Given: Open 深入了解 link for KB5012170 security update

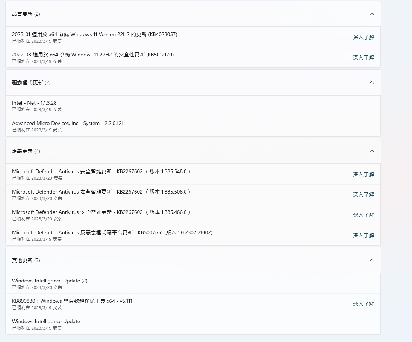Looking at the screenshot, I should click(x=364, y=58).
